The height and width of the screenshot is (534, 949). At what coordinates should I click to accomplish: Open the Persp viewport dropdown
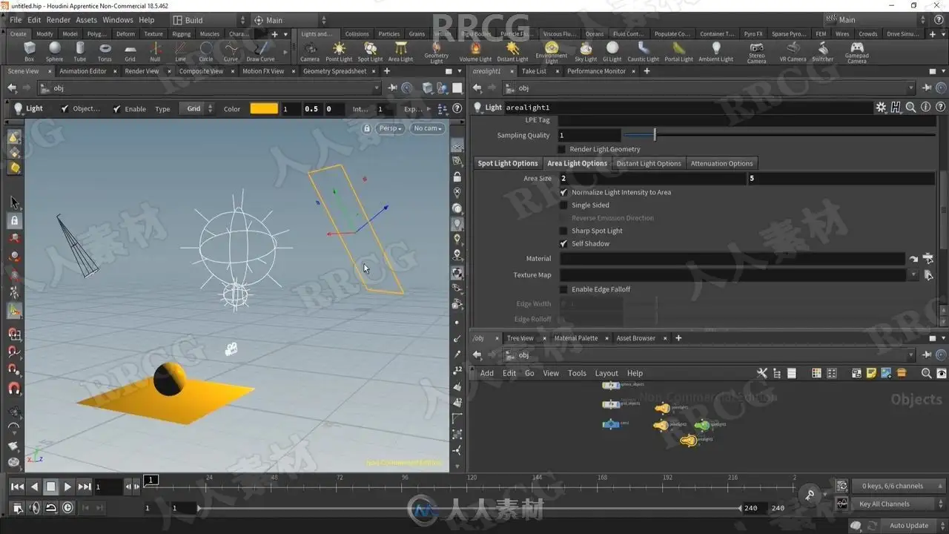[391, 128]
